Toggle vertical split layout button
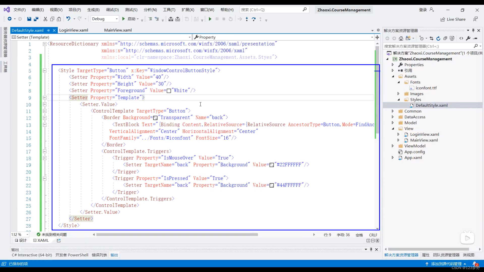The image size is (484, 272). (368, 240)
